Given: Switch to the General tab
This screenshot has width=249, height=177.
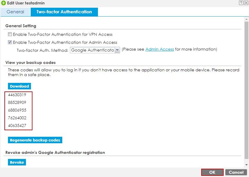Looking at the screenshot, I should [15, 12].
